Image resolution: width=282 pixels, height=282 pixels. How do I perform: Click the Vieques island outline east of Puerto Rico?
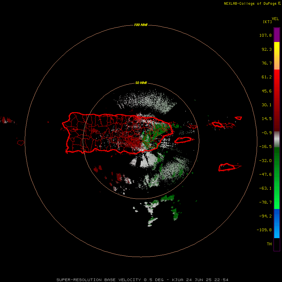pos(184,140)
